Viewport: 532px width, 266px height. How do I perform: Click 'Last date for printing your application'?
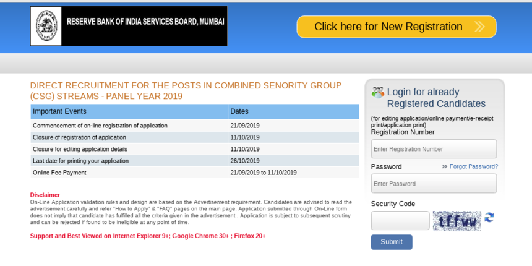81,161
